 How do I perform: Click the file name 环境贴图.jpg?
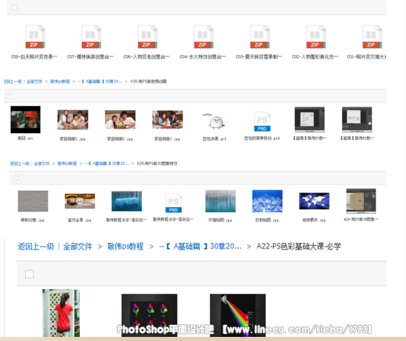click(x=220, y=220)
